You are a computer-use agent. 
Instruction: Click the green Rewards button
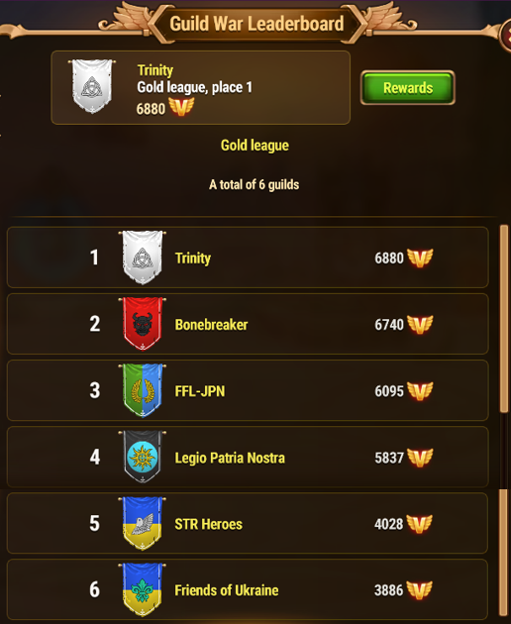point(408,88)
